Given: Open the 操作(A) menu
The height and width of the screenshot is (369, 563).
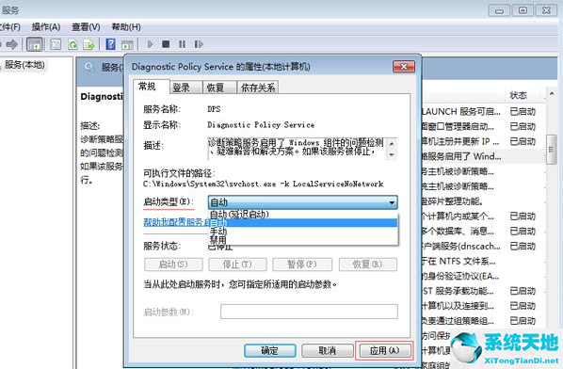Looking at the screenshot, I should click(x=46, y=27).
